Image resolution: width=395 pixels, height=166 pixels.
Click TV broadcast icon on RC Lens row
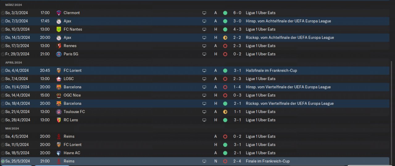[204, 120]
